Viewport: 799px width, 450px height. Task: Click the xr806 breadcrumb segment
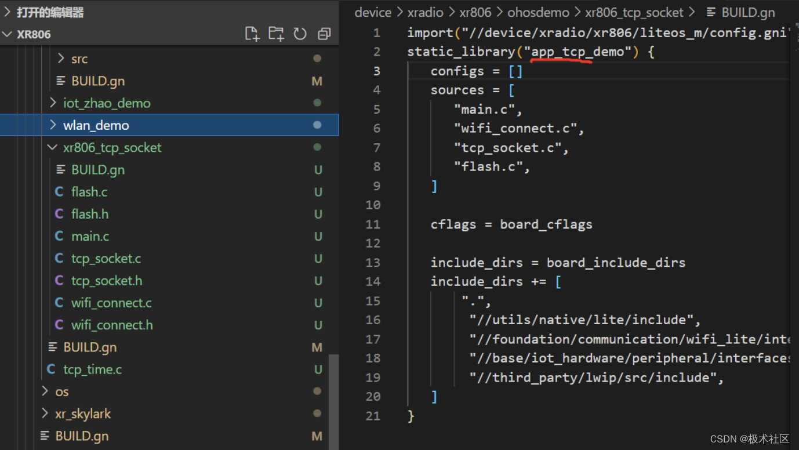coord(475,12)
